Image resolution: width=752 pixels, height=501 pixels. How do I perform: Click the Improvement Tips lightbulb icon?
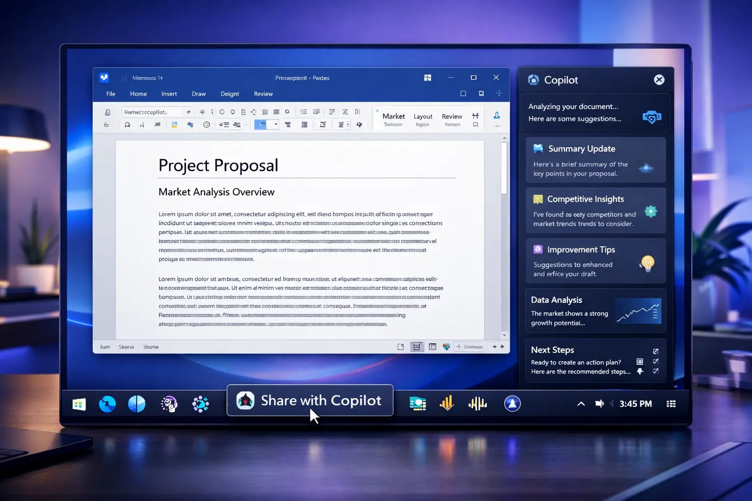click(x=648, y=263)
